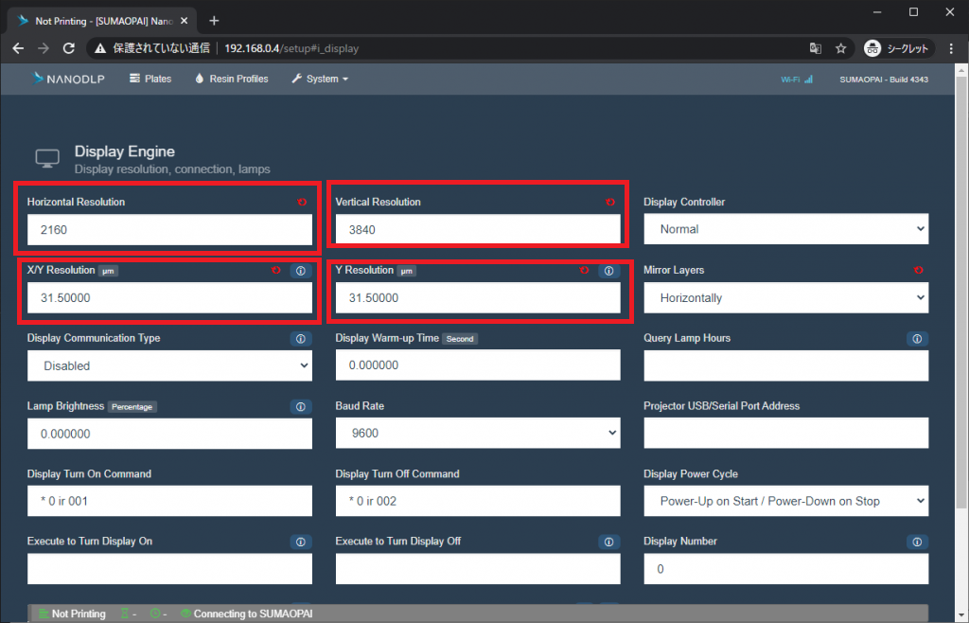Open the Mirror Layers dropdown

(786, 298)
